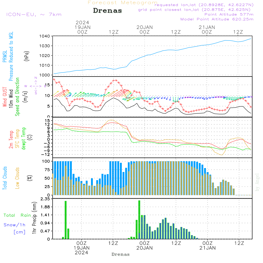The height and width of the screenshot is (263, 263).
Task: Click the 1000 pressure axis value
Action: pos(45,75)
